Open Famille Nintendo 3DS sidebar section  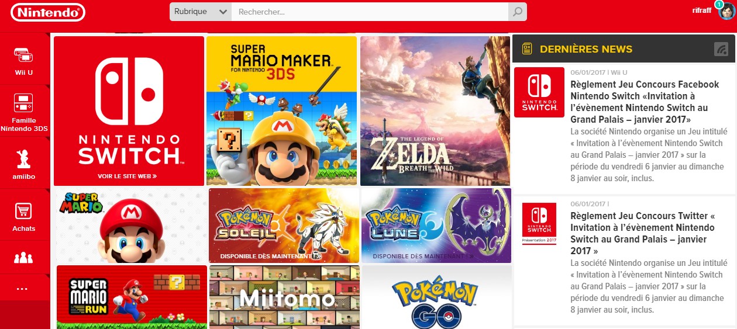coord(24,112)
